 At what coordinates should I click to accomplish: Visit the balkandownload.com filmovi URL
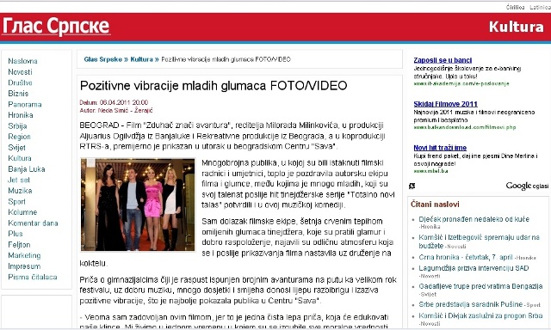point(465,127)
